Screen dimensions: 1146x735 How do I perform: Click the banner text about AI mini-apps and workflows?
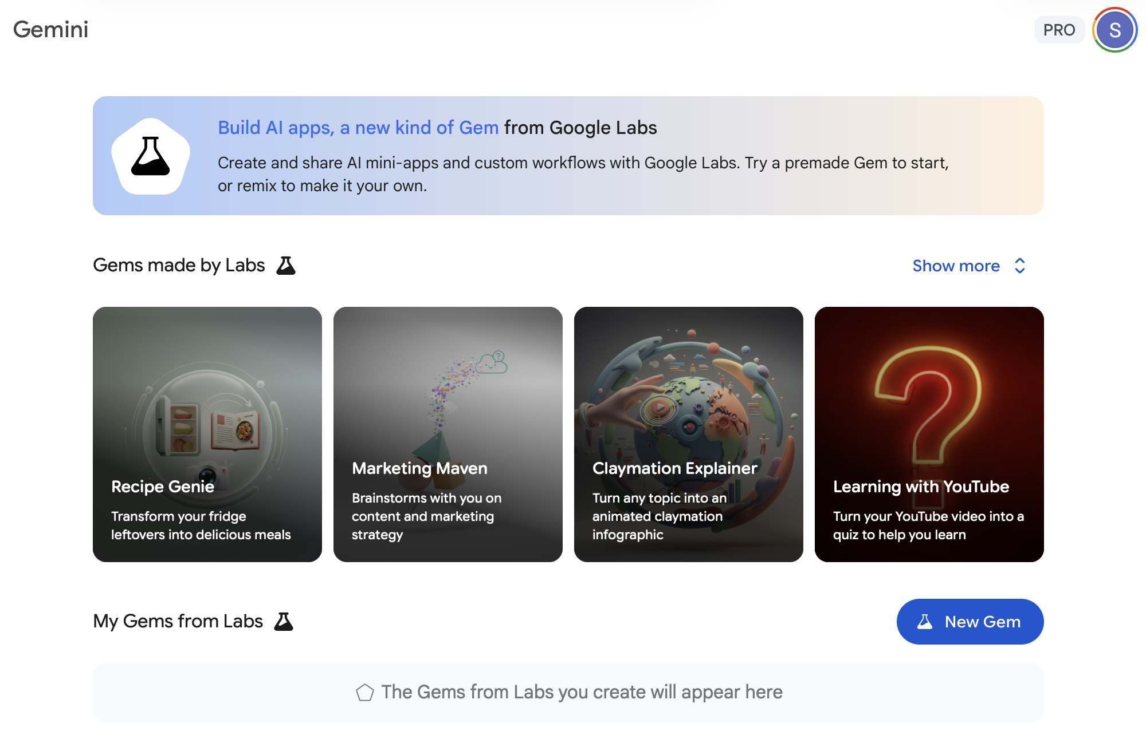[583, 174]
